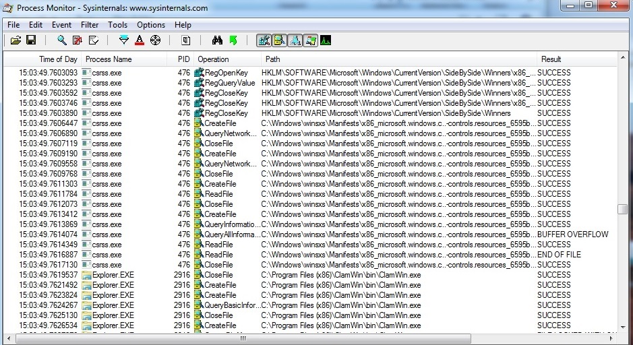Open the Event menu
This screenshot has height=345, width=633.
(61, 25)
